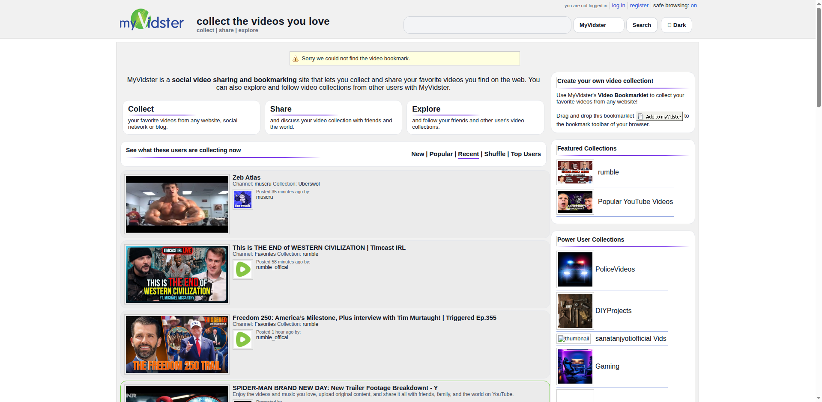
Task: Switch to the New tab
Action: point(418,154)
